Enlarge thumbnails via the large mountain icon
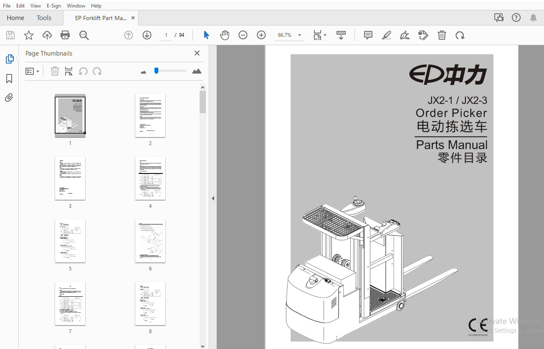This screenshot has height=349, width=544. tap(197, 71)
